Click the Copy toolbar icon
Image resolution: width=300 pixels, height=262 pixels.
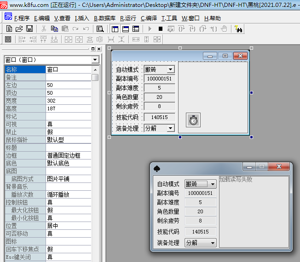coord(54,29)
